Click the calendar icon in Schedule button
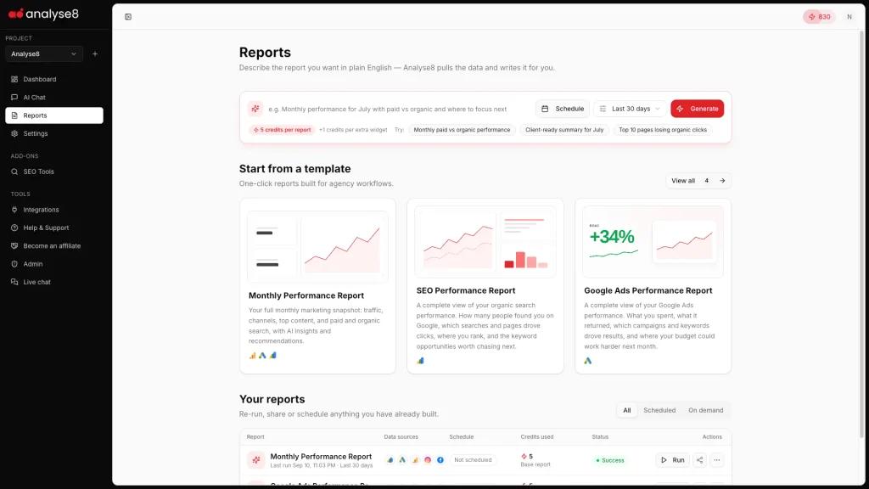 (x=545, y=109)
